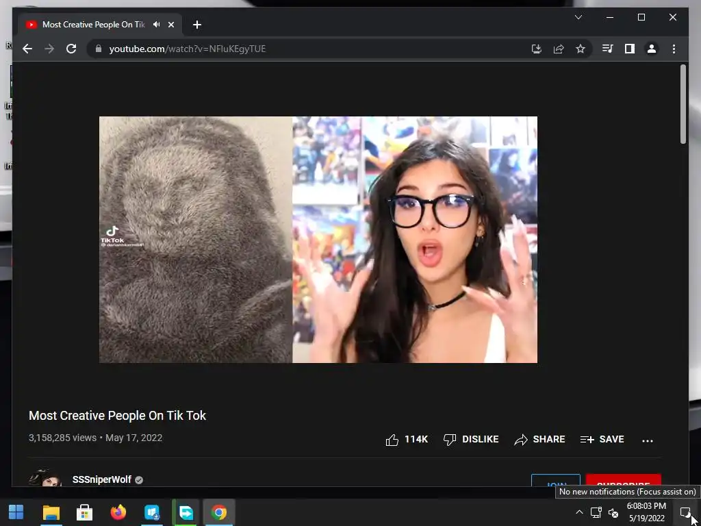701x526 pixels.
Task: Launch Firefox from the taskbar
Action: pos(118,512)
